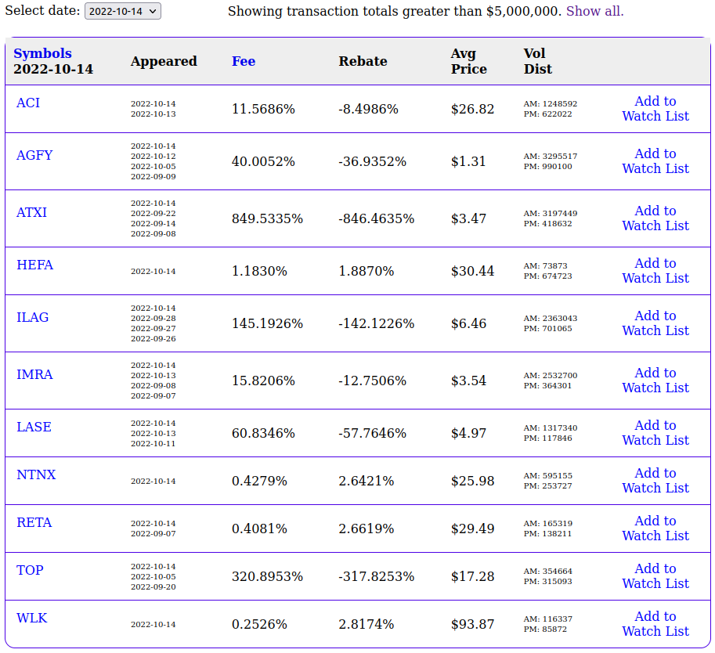Add WLK to Watch List
715x653 pixels.
[655, 624]
